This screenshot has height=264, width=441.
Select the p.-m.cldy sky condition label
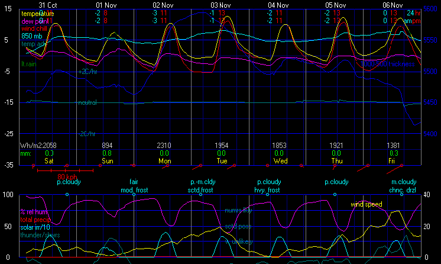click(x=203, y=182)
